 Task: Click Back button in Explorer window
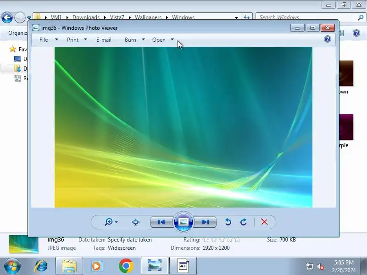click(7, 17)
